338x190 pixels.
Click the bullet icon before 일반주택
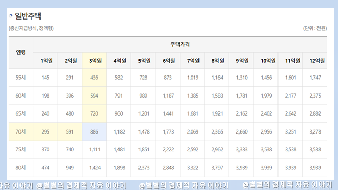click(x=11, y=15)
